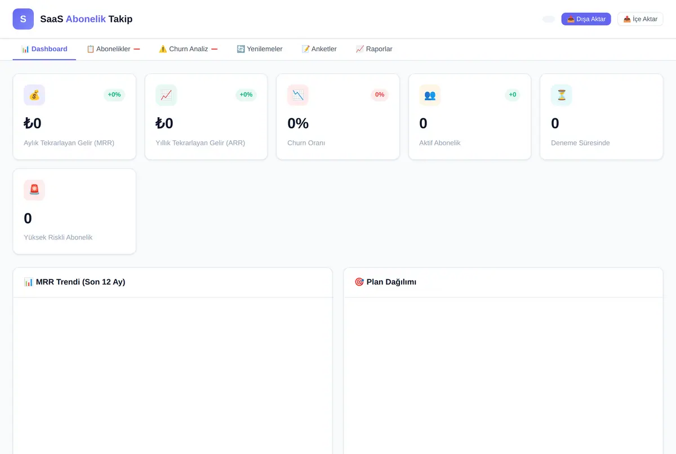Click the red badge next to Churn Analiz tab
676x454 pixels.
215,49
